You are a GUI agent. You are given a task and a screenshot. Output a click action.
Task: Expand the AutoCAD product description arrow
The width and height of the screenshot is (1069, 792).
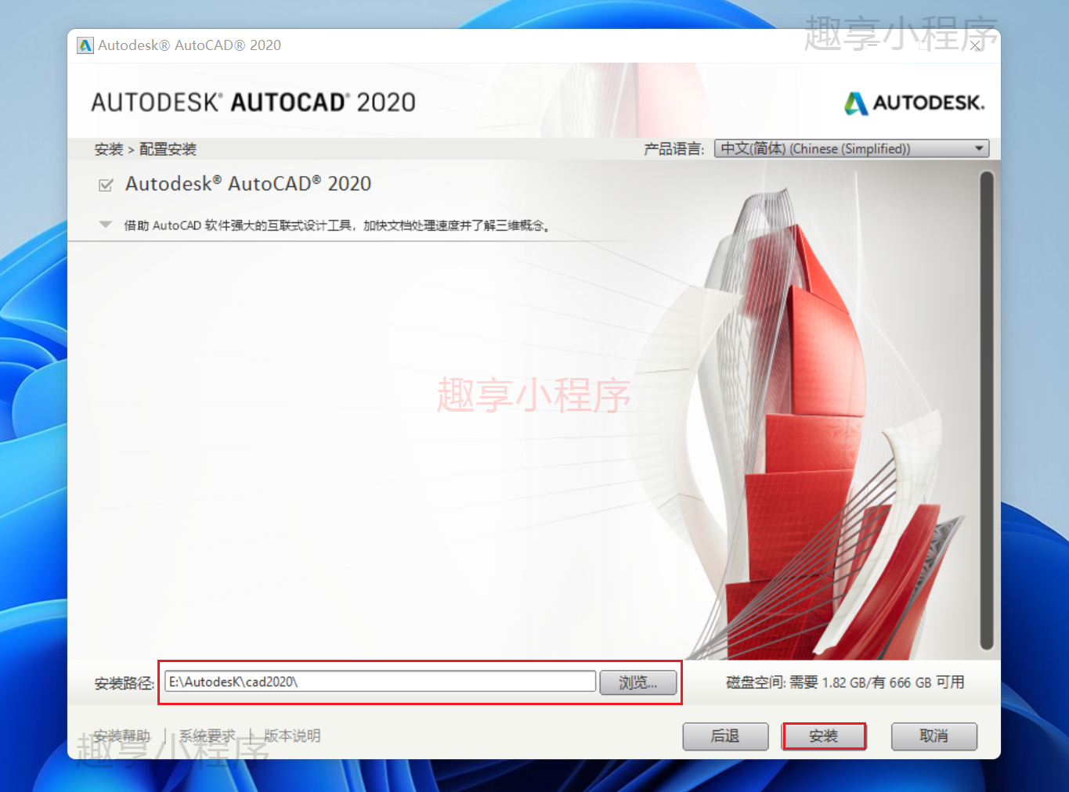pos(106,225)
